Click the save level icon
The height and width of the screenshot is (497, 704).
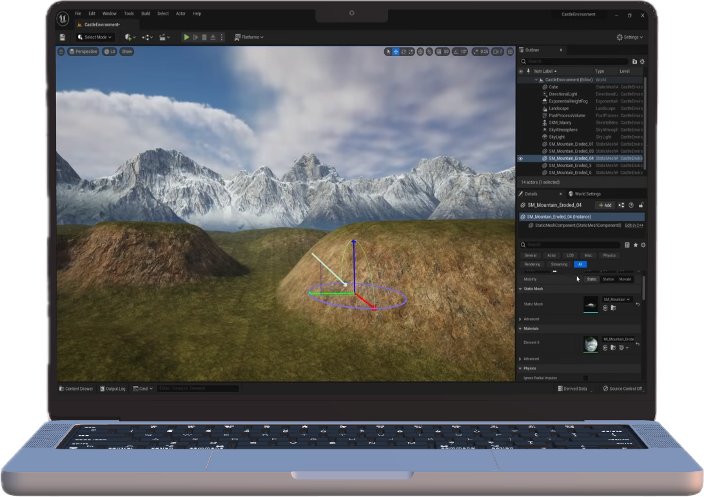click(63, 37)
